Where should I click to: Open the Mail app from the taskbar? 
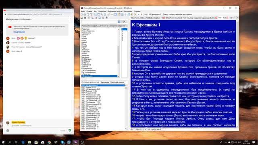click(x=43, y=142)
